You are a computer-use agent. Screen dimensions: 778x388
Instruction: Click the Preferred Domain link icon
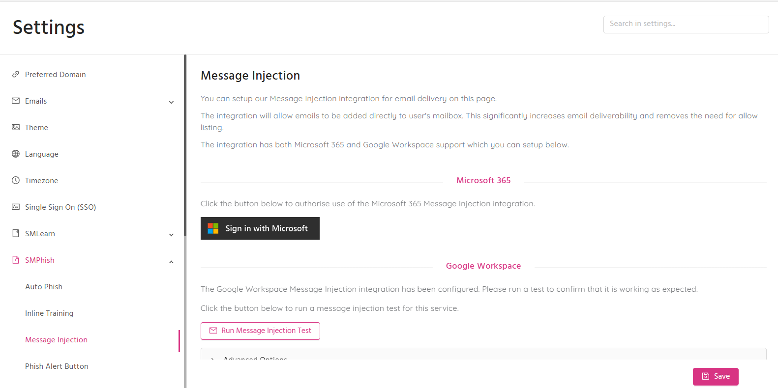click(16, 74)
